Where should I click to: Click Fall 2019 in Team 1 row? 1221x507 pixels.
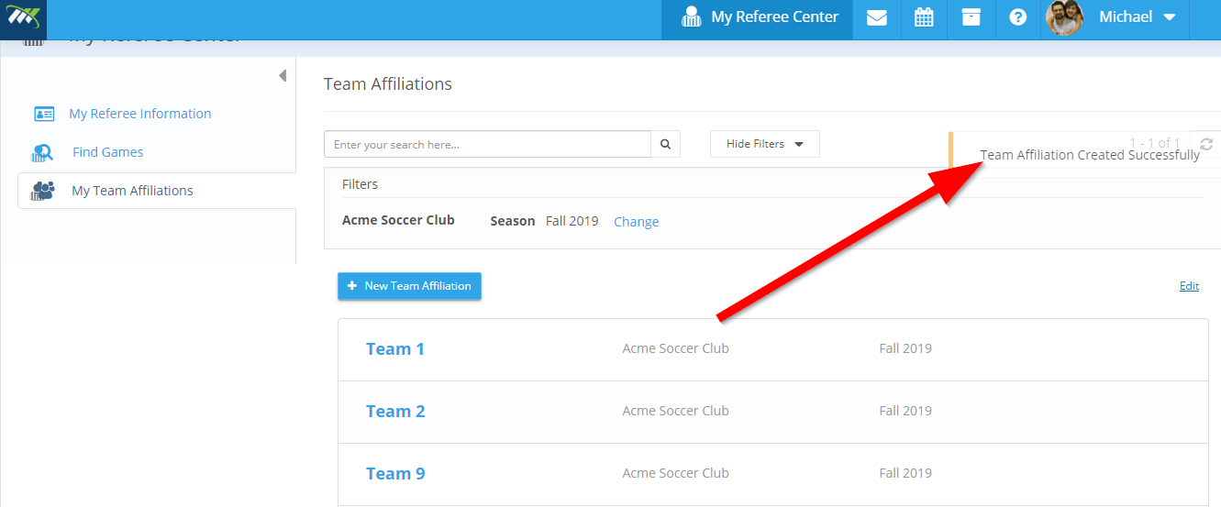tap(905, 348)
